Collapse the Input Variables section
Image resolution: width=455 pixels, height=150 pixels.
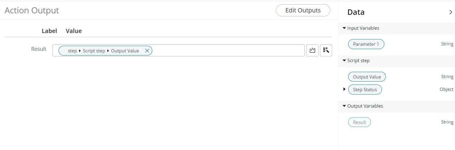pos(344,28)
